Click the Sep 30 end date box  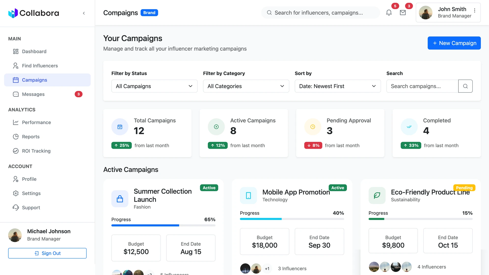319,241
